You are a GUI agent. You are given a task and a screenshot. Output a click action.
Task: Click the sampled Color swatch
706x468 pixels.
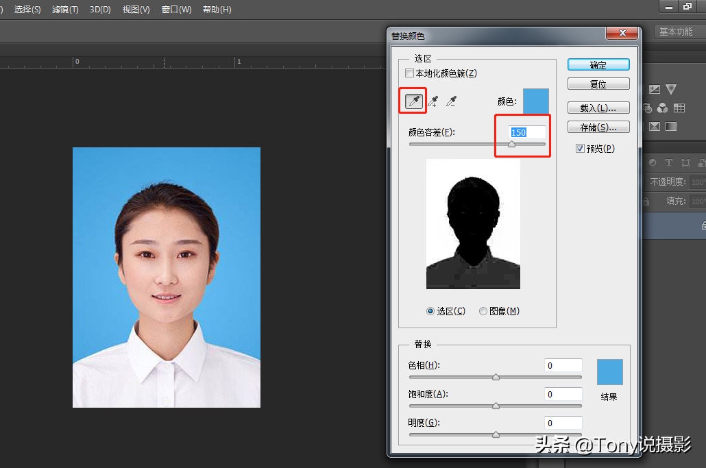536,101
